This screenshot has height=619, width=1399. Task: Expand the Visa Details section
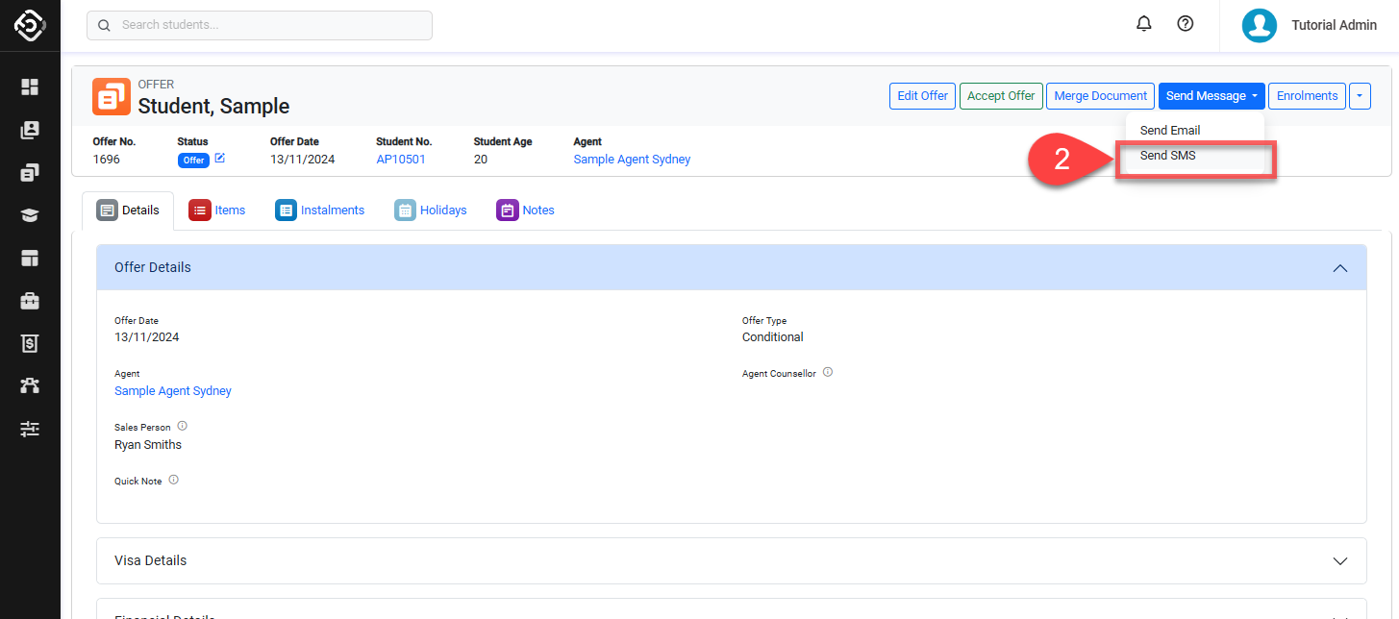[x=1339, y=560]
